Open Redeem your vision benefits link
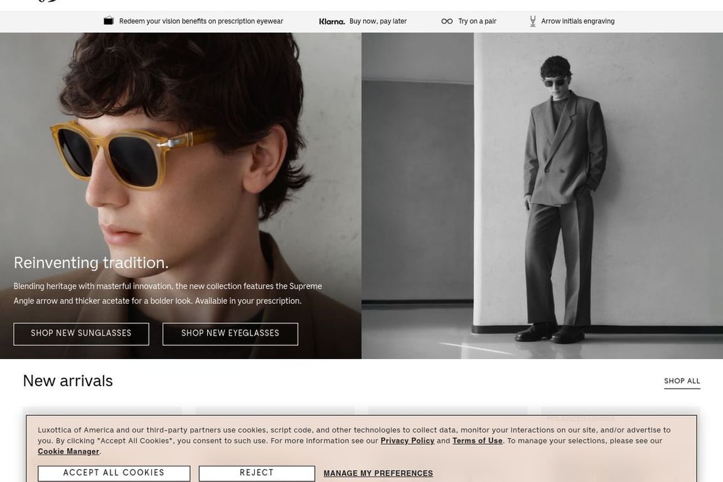This screenshot has height=482, width=723. tap(201, 21)
